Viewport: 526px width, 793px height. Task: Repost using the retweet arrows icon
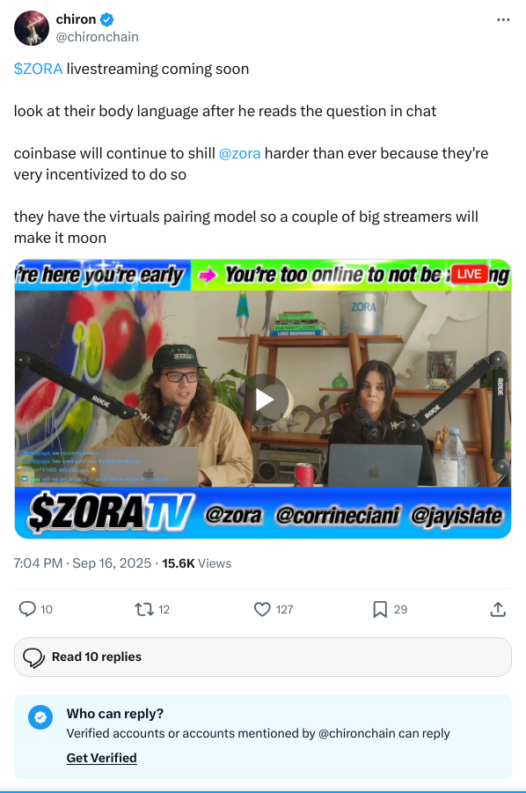point(144,609)
